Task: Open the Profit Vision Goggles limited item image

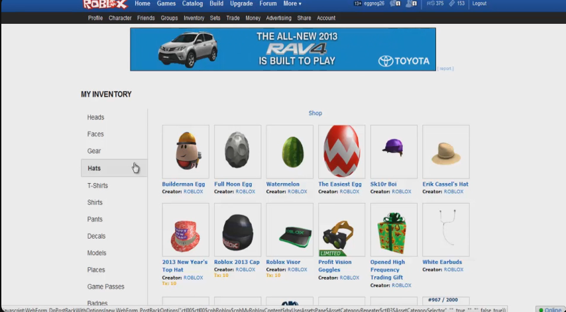Action: (341, 229)
